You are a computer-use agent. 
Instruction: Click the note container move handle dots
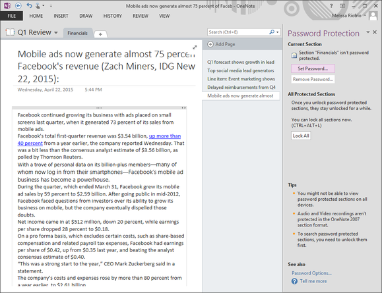99,108
